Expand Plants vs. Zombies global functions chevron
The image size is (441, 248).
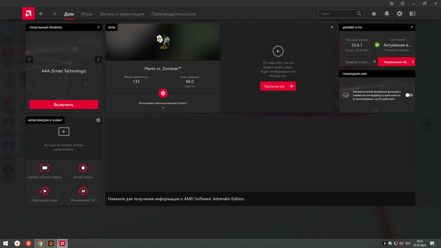point(163,108)
